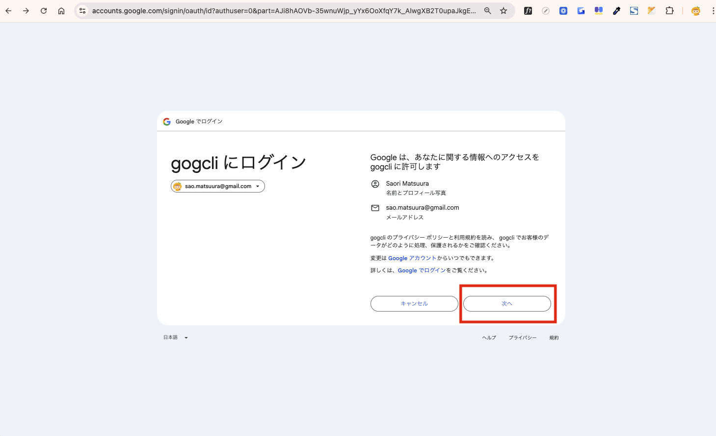The height and width of the screenshot is (436, 716).
Task: Open the WhatFont 'f?' extension
Action: pyautogui.click(x=528, y=11)
